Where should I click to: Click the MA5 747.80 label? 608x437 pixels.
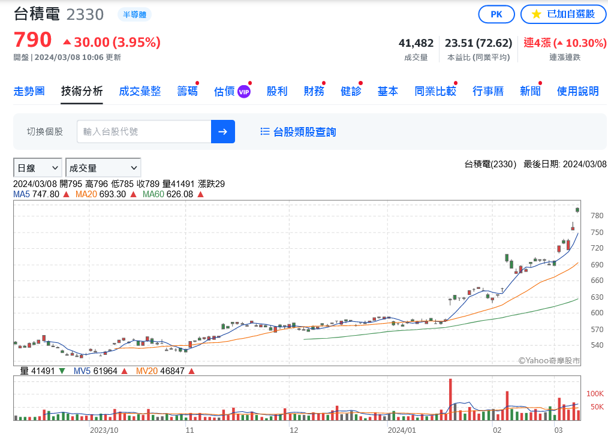click(x=36, y=194)
